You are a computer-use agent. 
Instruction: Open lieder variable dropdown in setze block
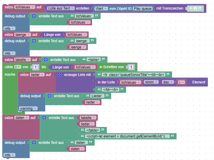click(x=37, y=75)
